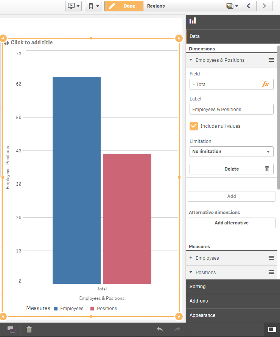Image resolution: width=280 pixels, height=337 pixels.
Task: Click the trash icon in bottom toolbar
Action: (x=29, y=329)
